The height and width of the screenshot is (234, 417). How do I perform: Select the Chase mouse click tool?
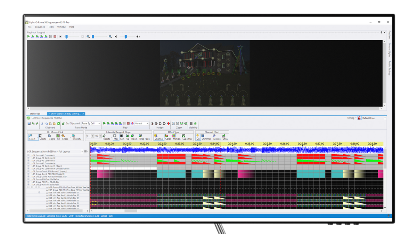pos(65,137)
